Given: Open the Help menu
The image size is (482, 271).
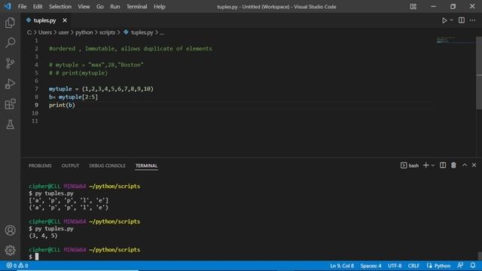Looking at the screenshot, I should point(159,7).
